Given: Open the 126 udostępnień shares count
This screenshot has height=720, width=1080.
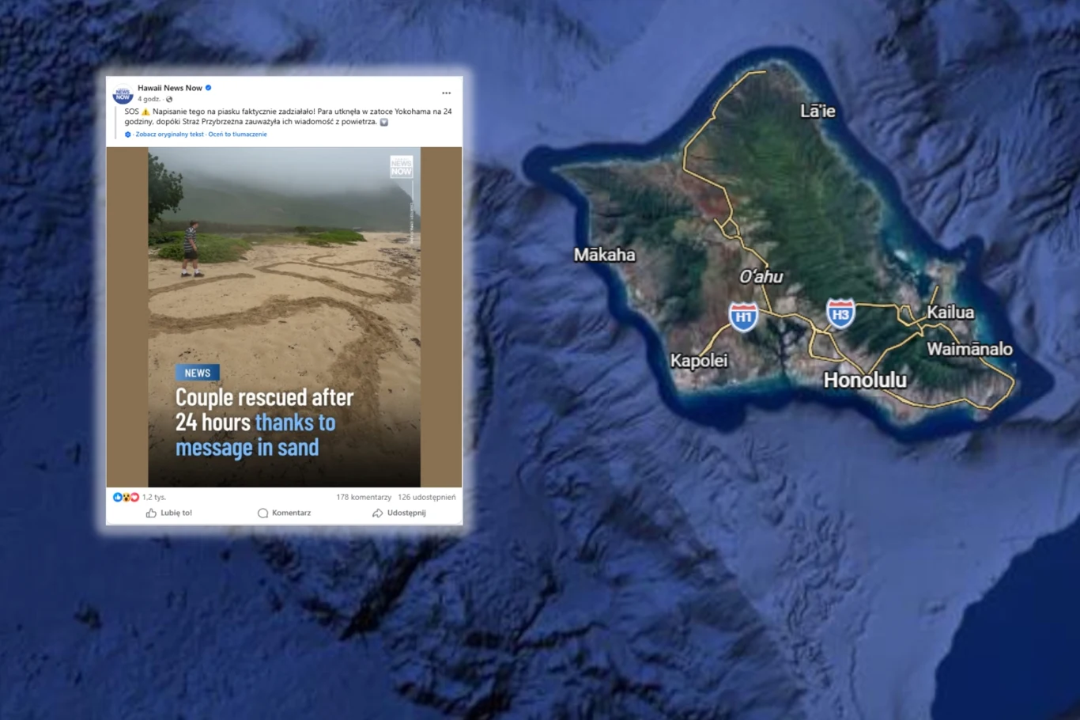Looking at the screenshot, I should click(426, 498).
